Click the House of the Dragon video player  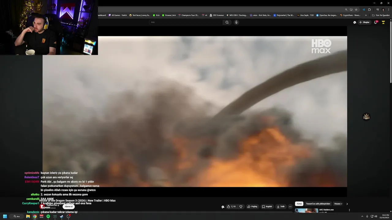click(195, 112)
